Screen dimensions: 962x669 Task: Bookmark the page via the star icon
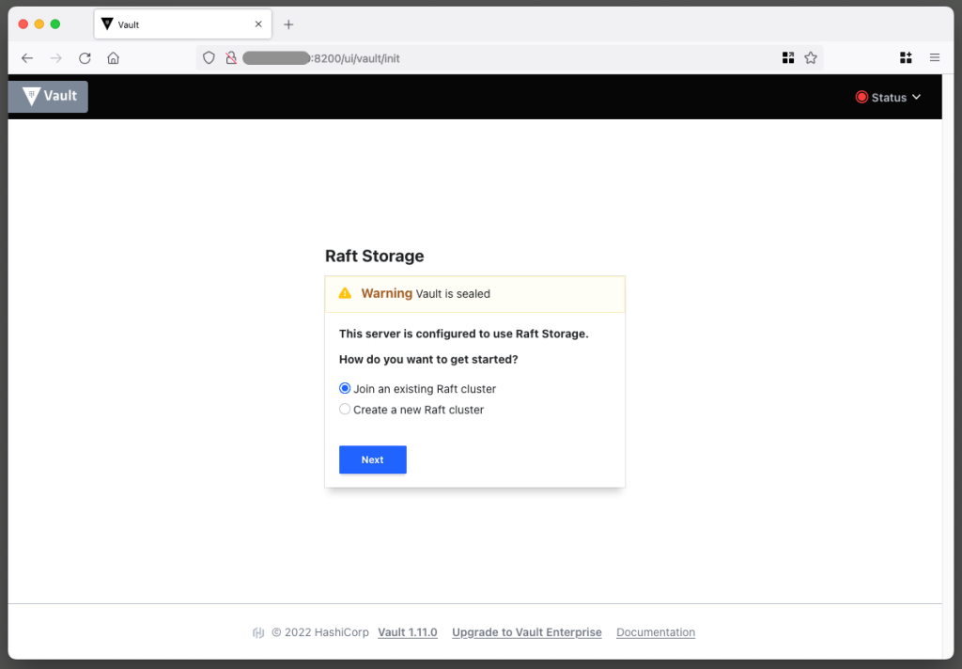click(x=810, y=57)
